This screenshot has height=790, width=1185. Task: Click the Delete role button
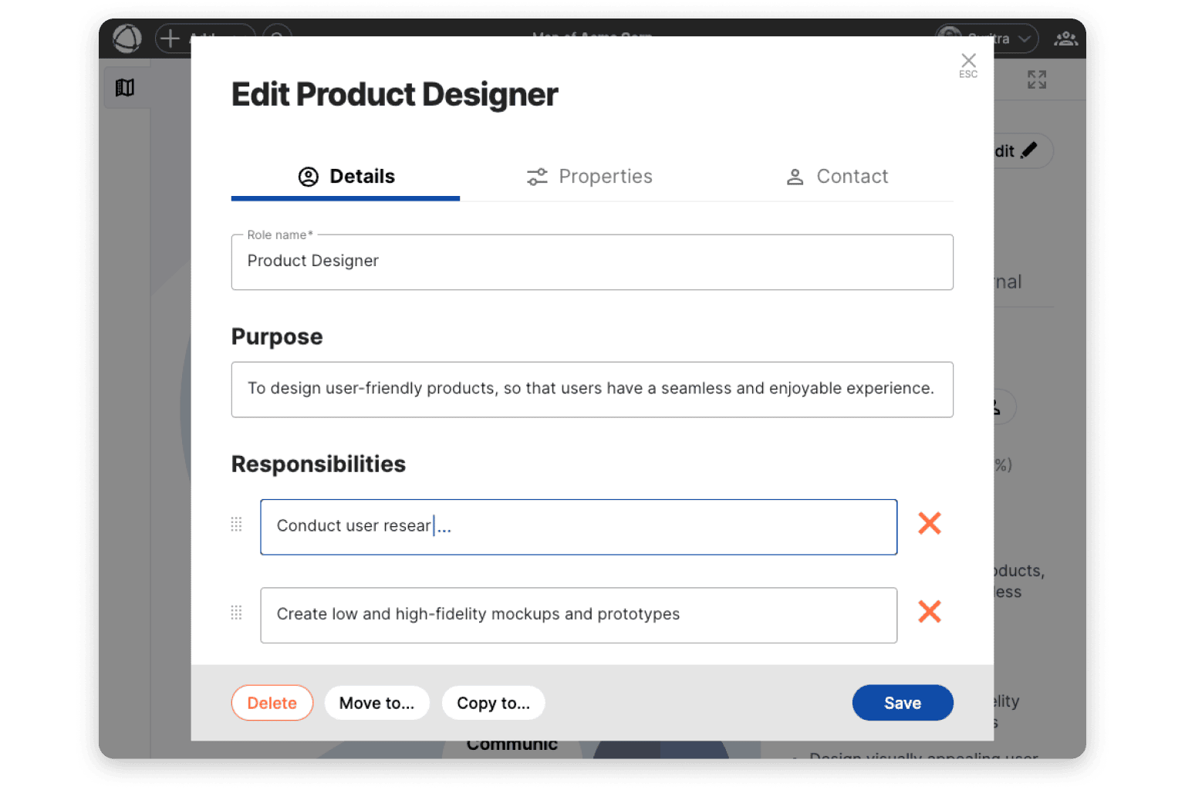pos(272,703)
